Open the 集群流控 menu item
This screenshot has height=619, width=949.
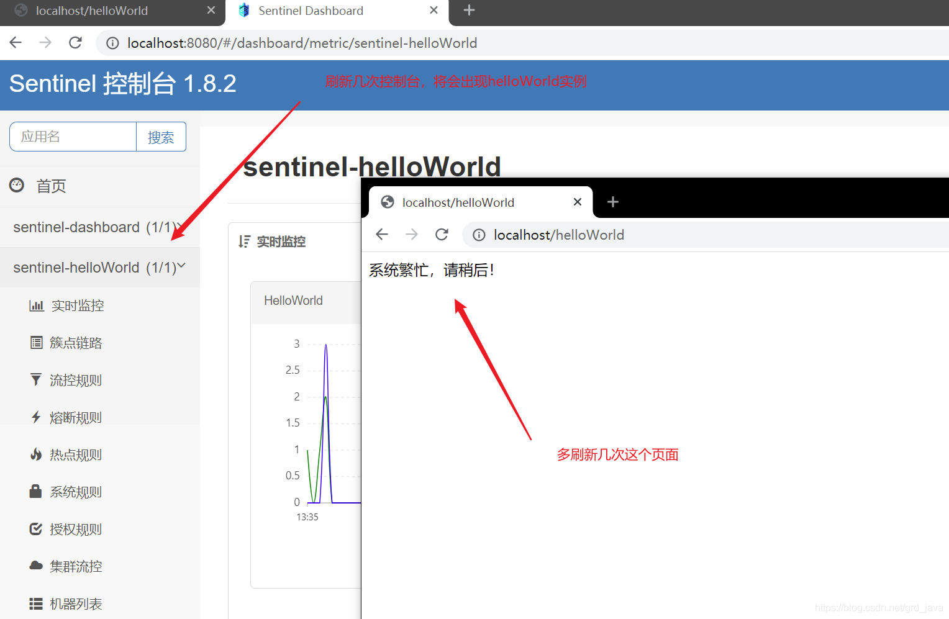pos(76,566)
